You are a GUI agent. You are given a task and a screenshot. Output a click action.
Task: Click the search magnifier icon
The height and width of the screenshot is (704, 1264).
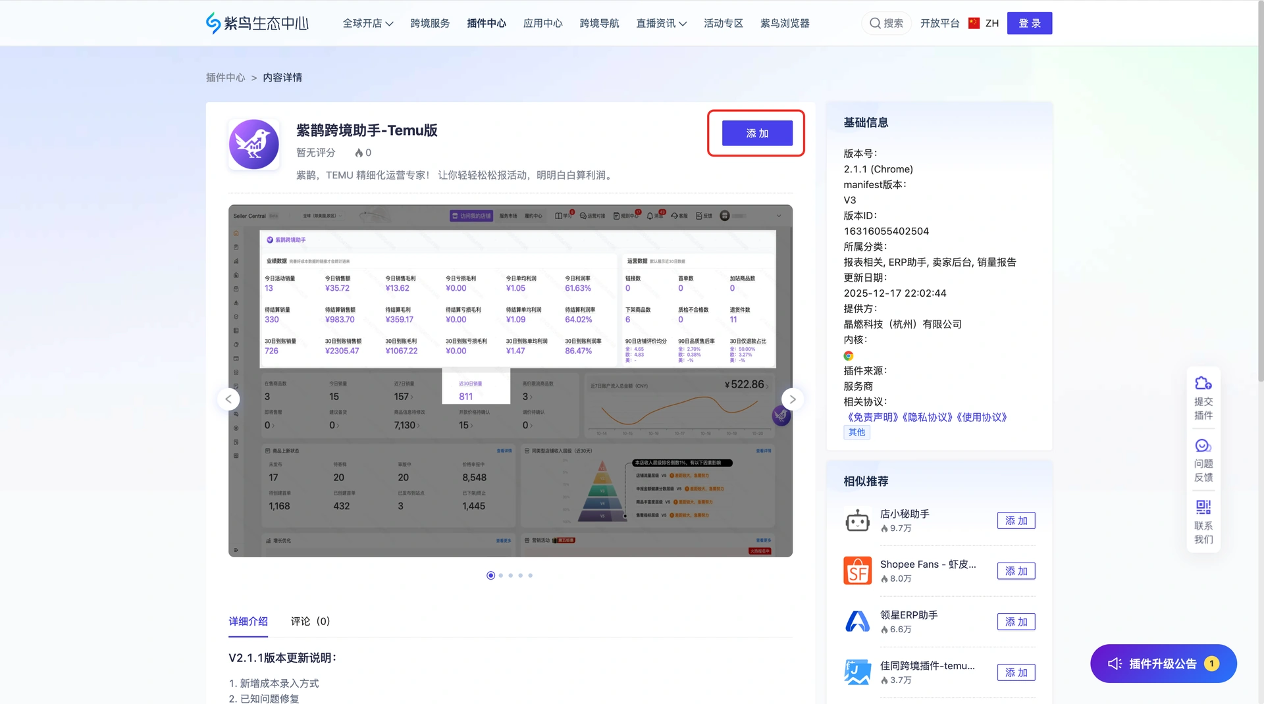click(875, 23)
